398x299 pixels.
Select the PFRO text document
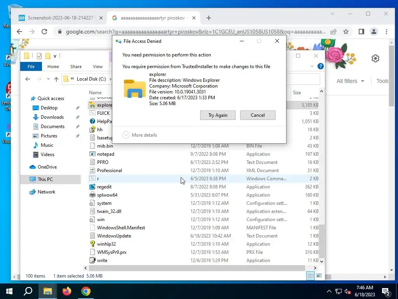point(103,162)
